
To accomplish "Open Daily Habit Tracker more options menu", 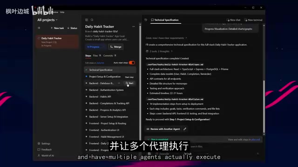I will (134, 26).
